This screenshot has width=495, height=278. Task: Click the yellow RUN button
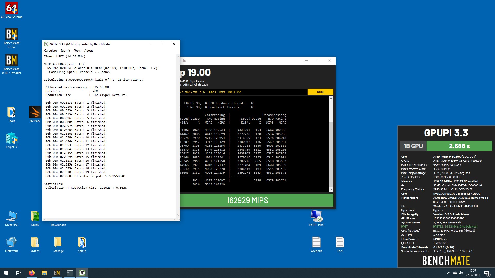[x=320, y=92]
